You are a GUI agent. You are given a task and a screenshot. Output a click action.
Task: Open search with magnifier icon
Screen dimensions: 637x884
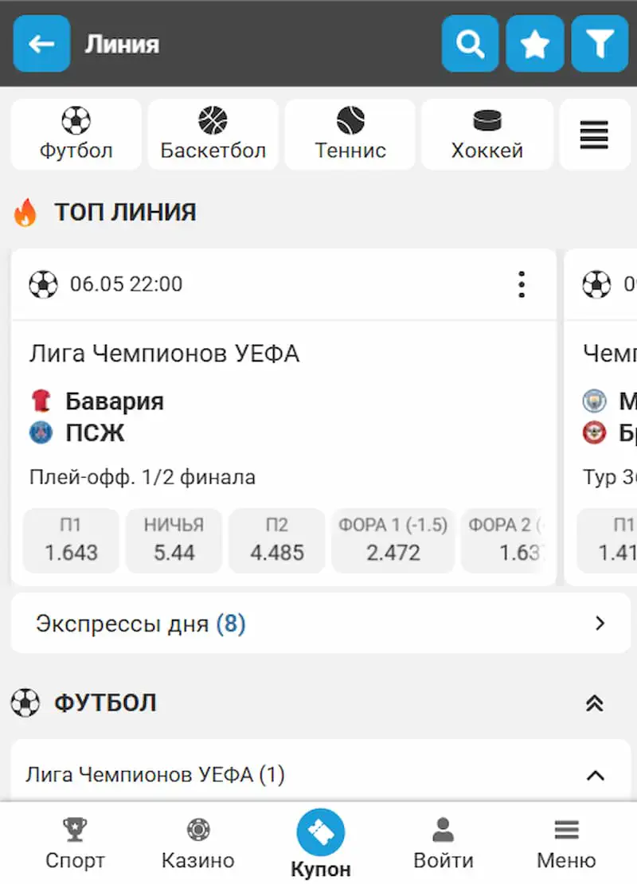pyautogui.click(x=470, y=44)
